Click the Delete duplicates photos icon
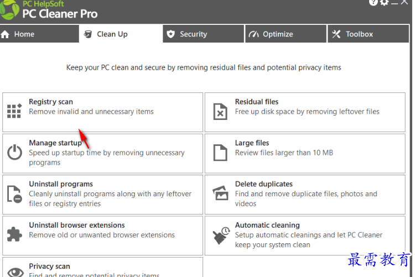 220,193
